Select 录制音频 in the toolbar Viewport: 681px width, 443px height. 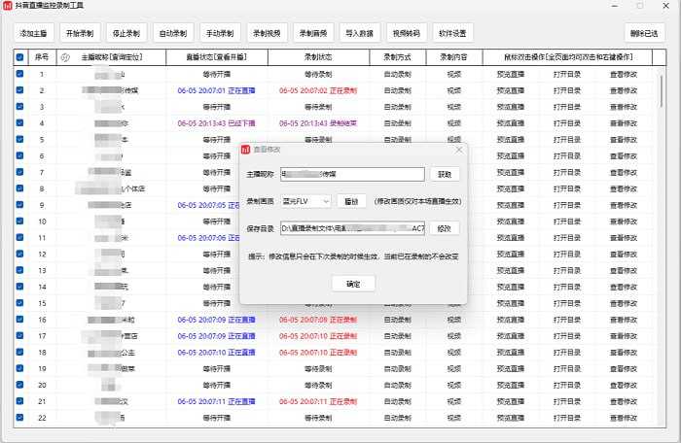(x=313, y=33)
